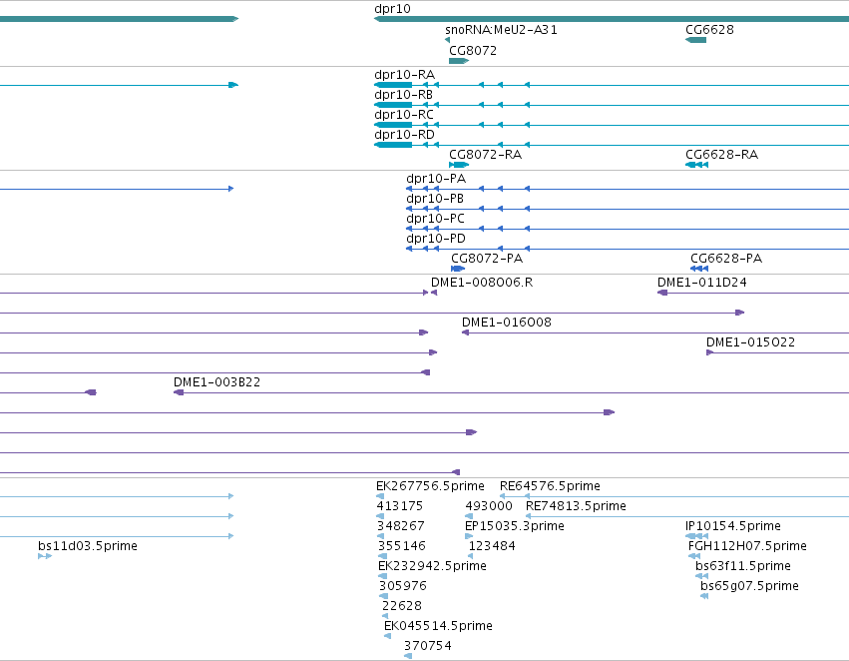
Task: Click the CG8072 gene arrow glyph
Action: 459,61
